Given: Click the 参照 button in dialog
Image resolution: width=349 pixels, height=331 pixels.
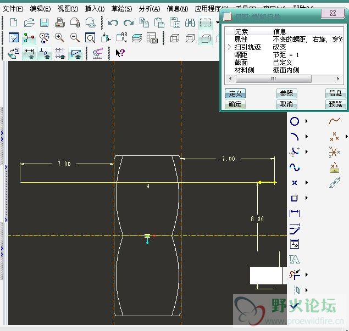Looking at the screenshot, I should click(x=287, y=93).
